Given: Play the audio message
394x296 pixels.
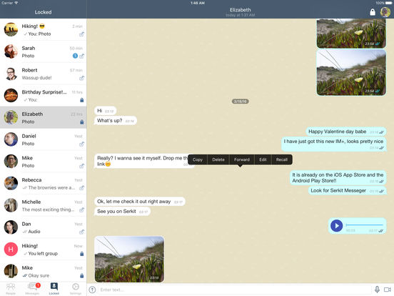Looking at the screenshot, I should (x=336, y=225).
